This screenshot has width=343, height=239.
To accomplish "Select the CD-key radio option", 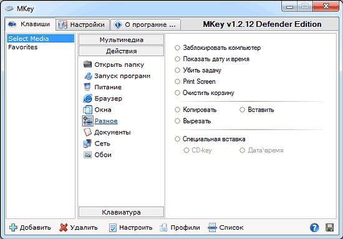I will tap(186, 150).
